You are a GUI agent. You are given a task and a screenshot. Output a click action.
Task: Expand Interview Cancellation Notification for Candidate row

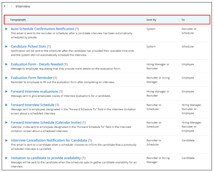pos(6,140)
